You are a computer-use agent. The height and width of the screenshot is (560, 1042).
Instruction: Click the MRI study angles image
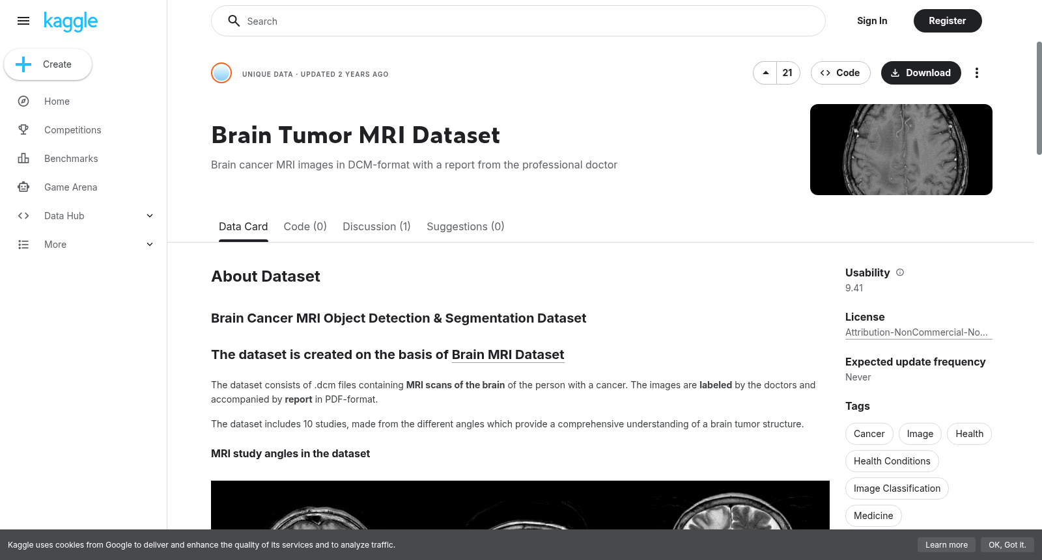[520, 505]
